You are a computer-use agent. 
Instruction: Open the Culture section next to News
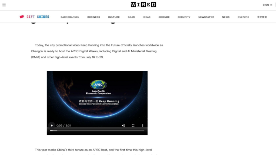coord(243,17)
